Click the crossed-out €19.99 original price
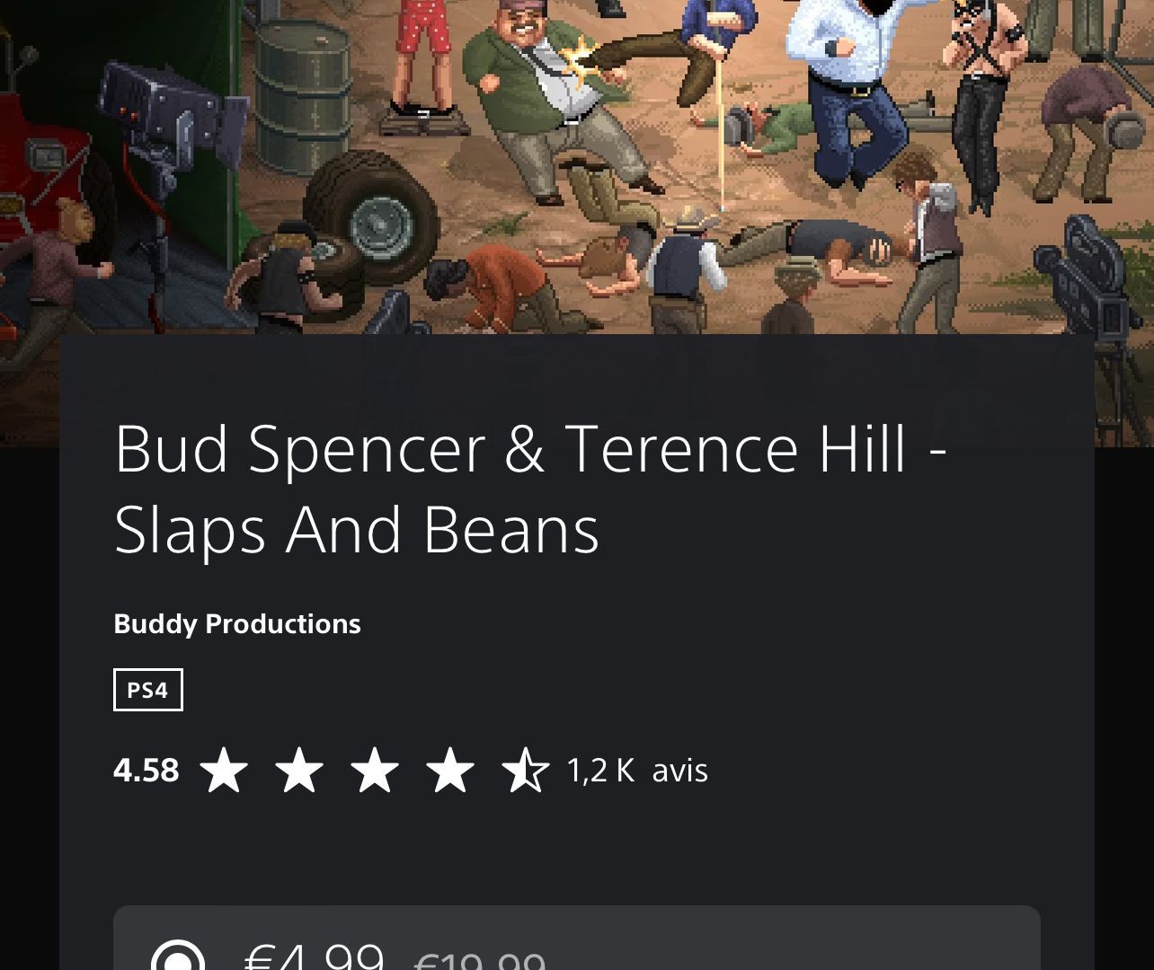Screen dimensions: 1154x970 point(479,959)
